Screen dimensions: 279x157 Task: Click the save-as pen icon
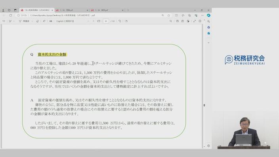pos(188,21)
